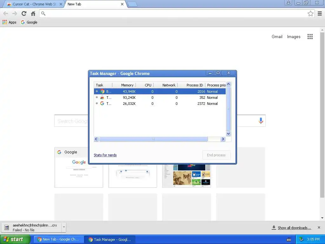
Task: Open a new tab with the new-tab button
Action: tap(132, 4)
